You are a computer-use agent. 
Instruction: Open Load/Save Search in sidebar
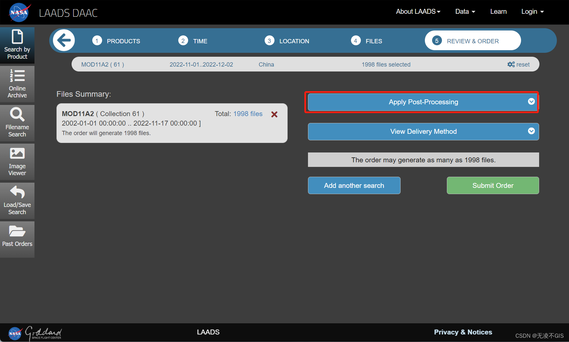tap(17, 201)
